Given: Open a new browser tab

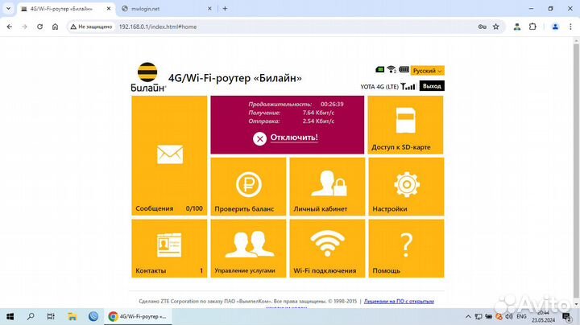Looking at the screenshot, I should point(225,9).
